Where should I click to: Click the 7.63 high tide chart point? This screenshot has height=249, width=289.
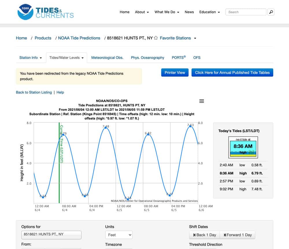190,126
